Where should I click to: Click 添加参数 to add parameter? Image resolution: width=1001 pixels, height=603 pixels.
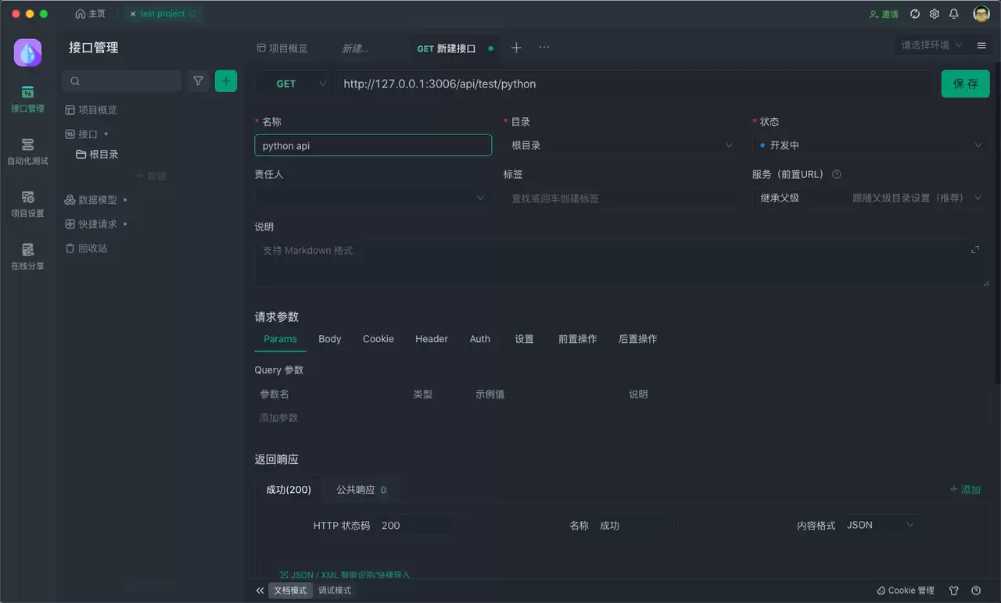pos(278,418)
